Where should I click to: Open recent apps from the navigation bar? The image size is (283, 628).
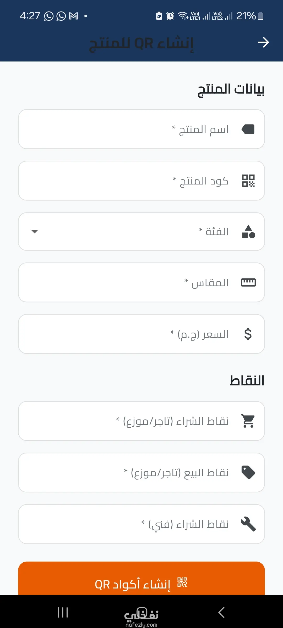(x=63, y=613)
